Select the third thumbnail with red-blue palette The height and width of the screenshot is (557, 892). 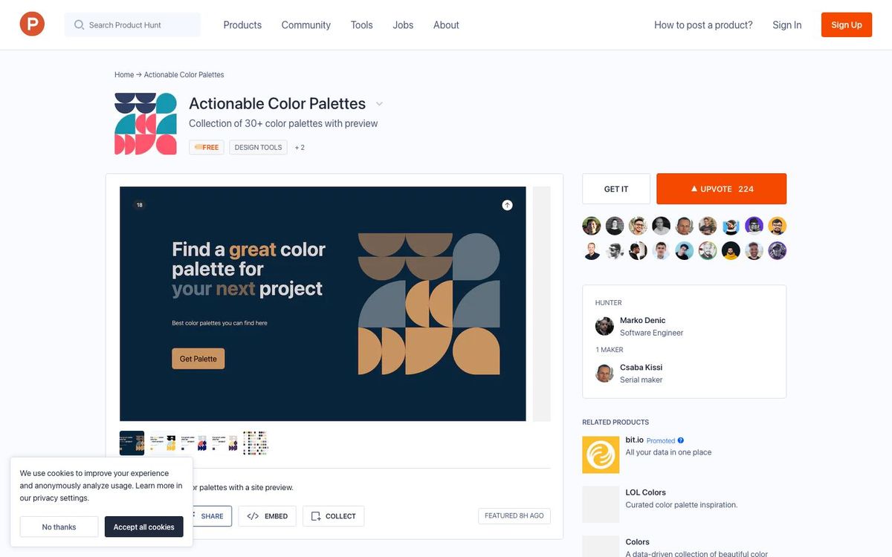[x=193, y=443]
